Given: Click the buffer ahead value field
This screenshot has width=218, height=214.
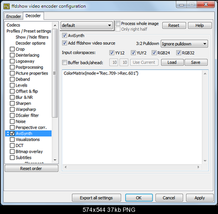Looking at the screenshot, I should point(124,62).
